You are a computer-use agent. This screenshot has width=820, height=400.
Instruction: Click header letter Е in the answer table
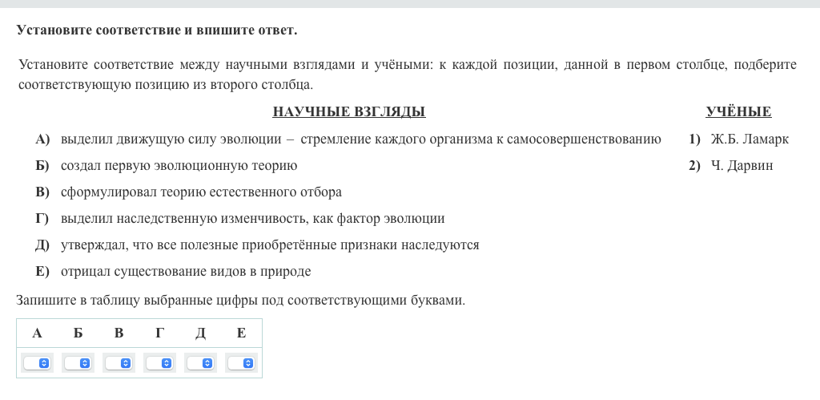click(x=241, y=333)
